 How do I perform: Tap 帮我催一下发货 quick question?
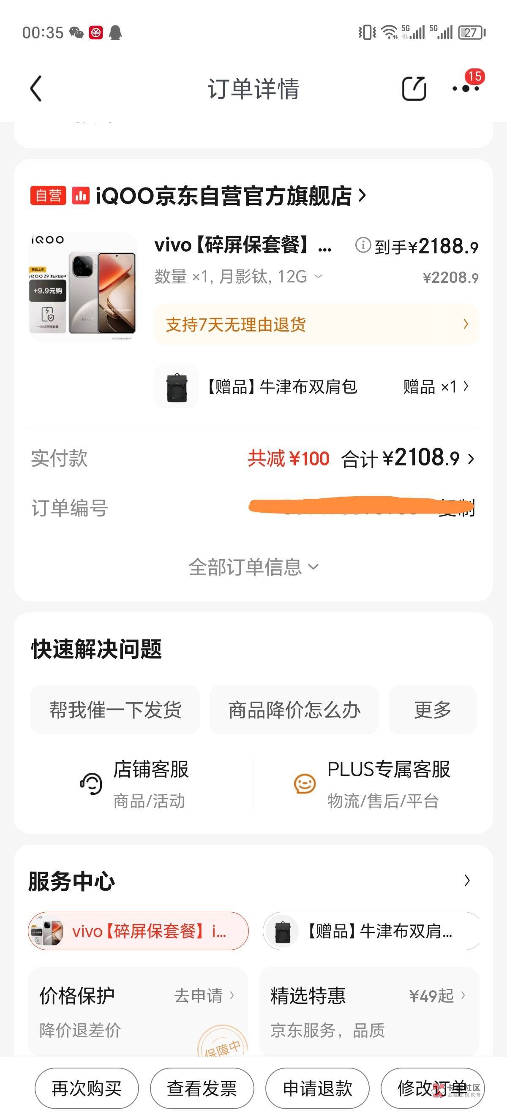(x=115, y=710)
